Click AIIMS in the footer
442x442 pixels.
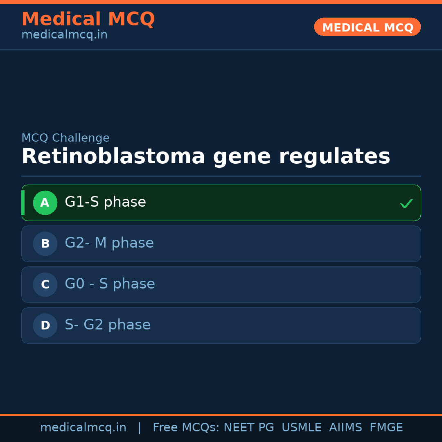click(x=345, y=428)
